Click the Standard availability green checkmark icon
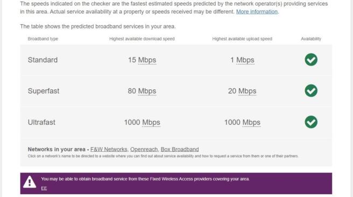The width and height of the screenshot is (353, 197). coord(311,60)
